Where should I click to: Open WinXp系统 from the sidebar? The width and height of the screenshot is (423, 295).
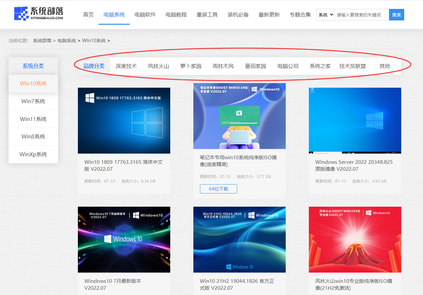coord(33,154)
